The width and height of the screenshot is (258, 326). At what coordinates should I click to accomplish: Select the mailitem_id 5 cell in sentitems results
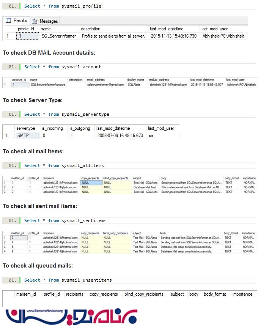pos(19,247)
